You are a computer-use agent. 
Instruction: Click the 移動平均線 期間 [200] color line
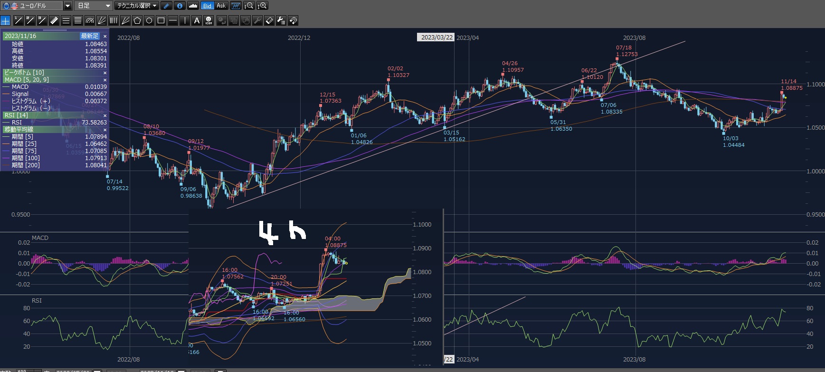[x=6, y=165]
